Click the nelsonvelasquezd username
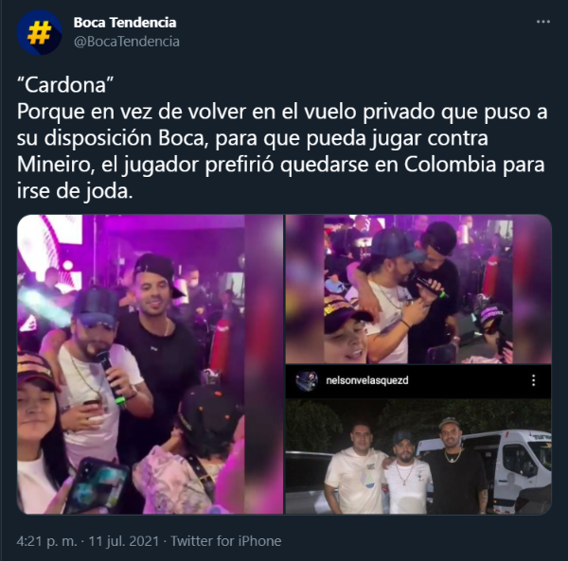 [367, 380]
